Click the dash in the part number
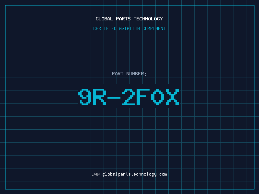 coord(114,98)
